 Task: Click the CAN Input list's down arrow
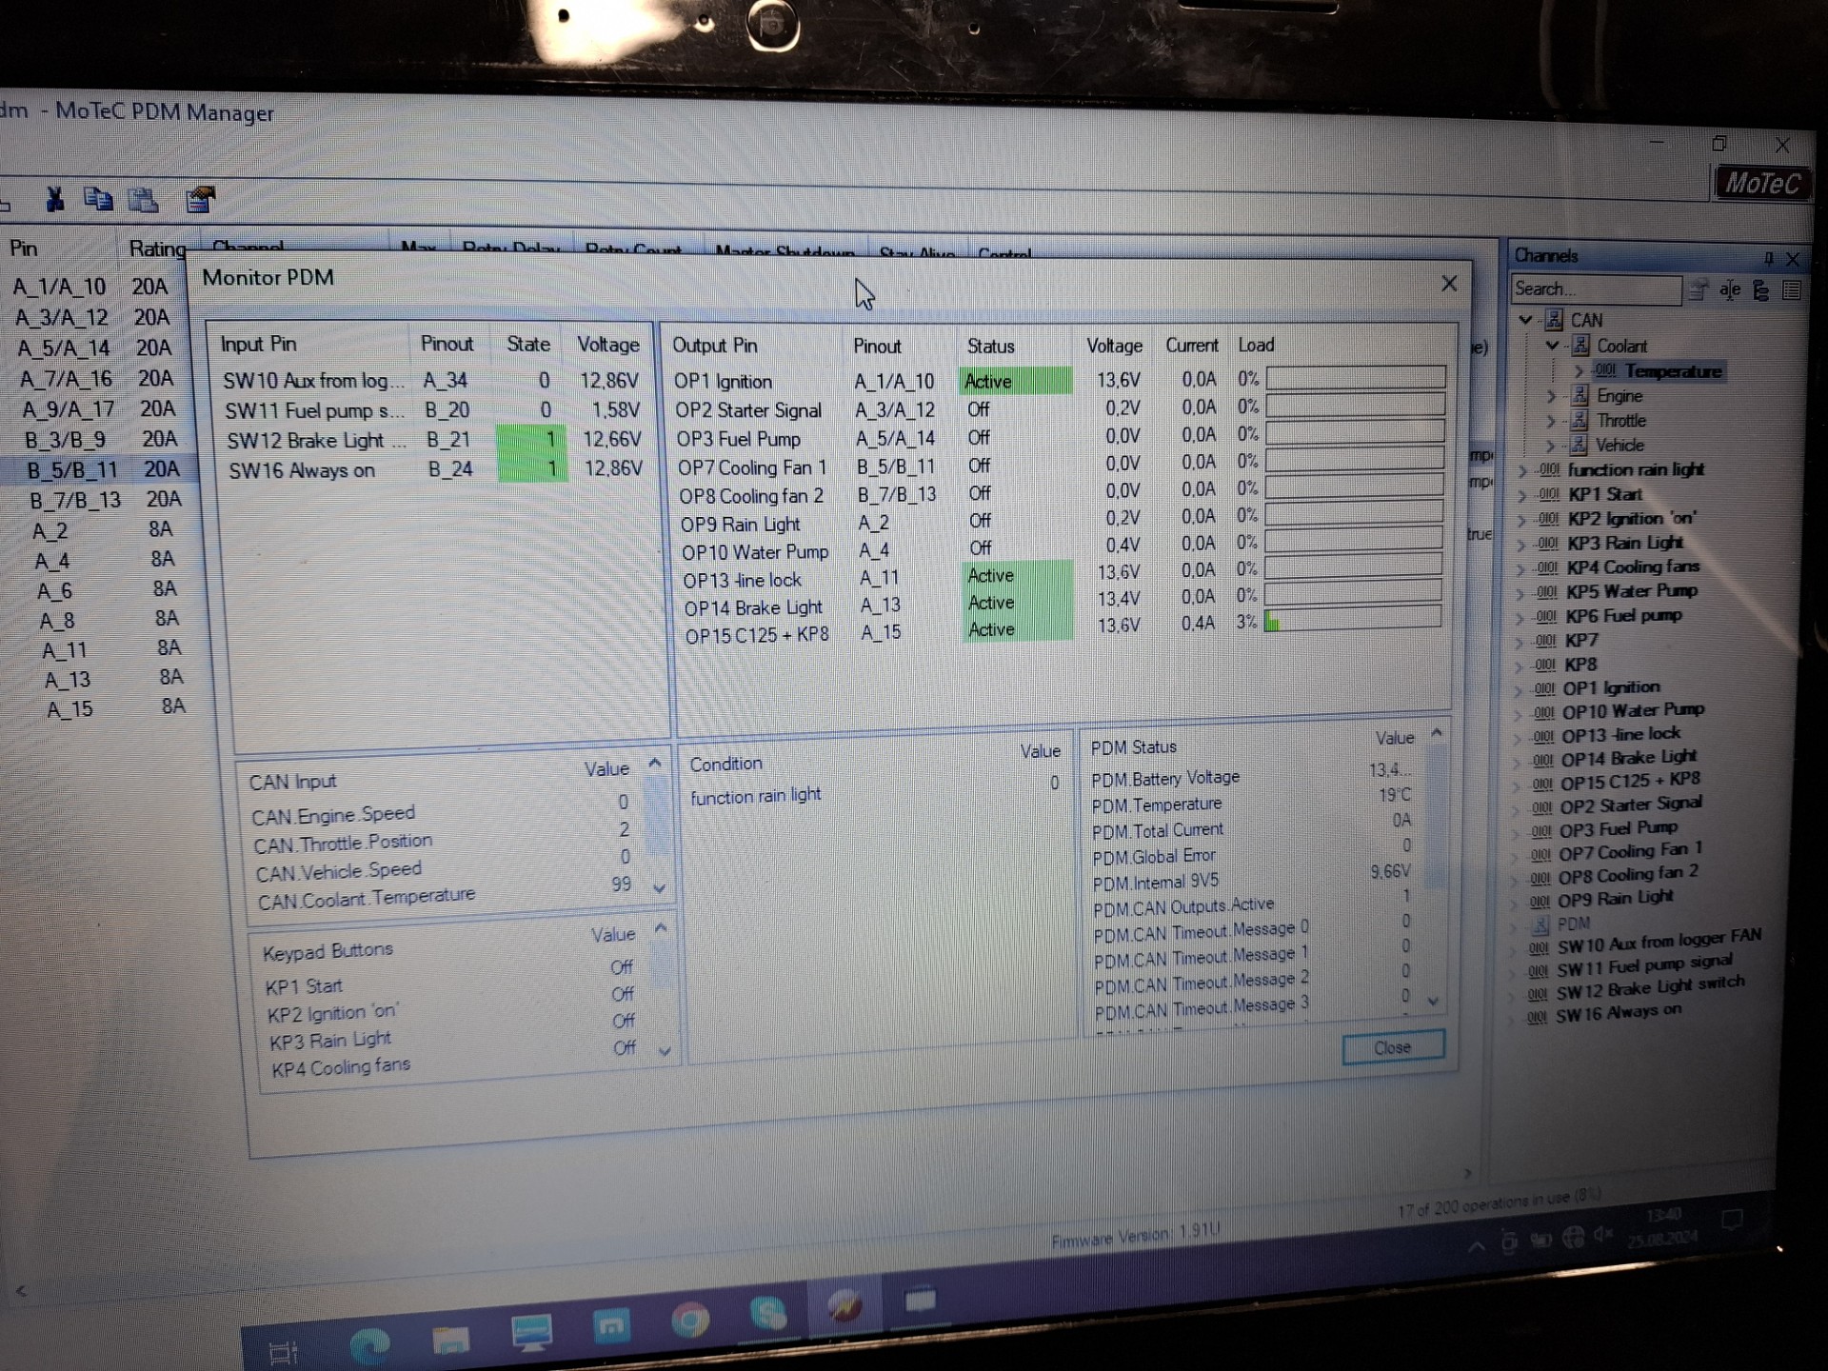[659, 887]
